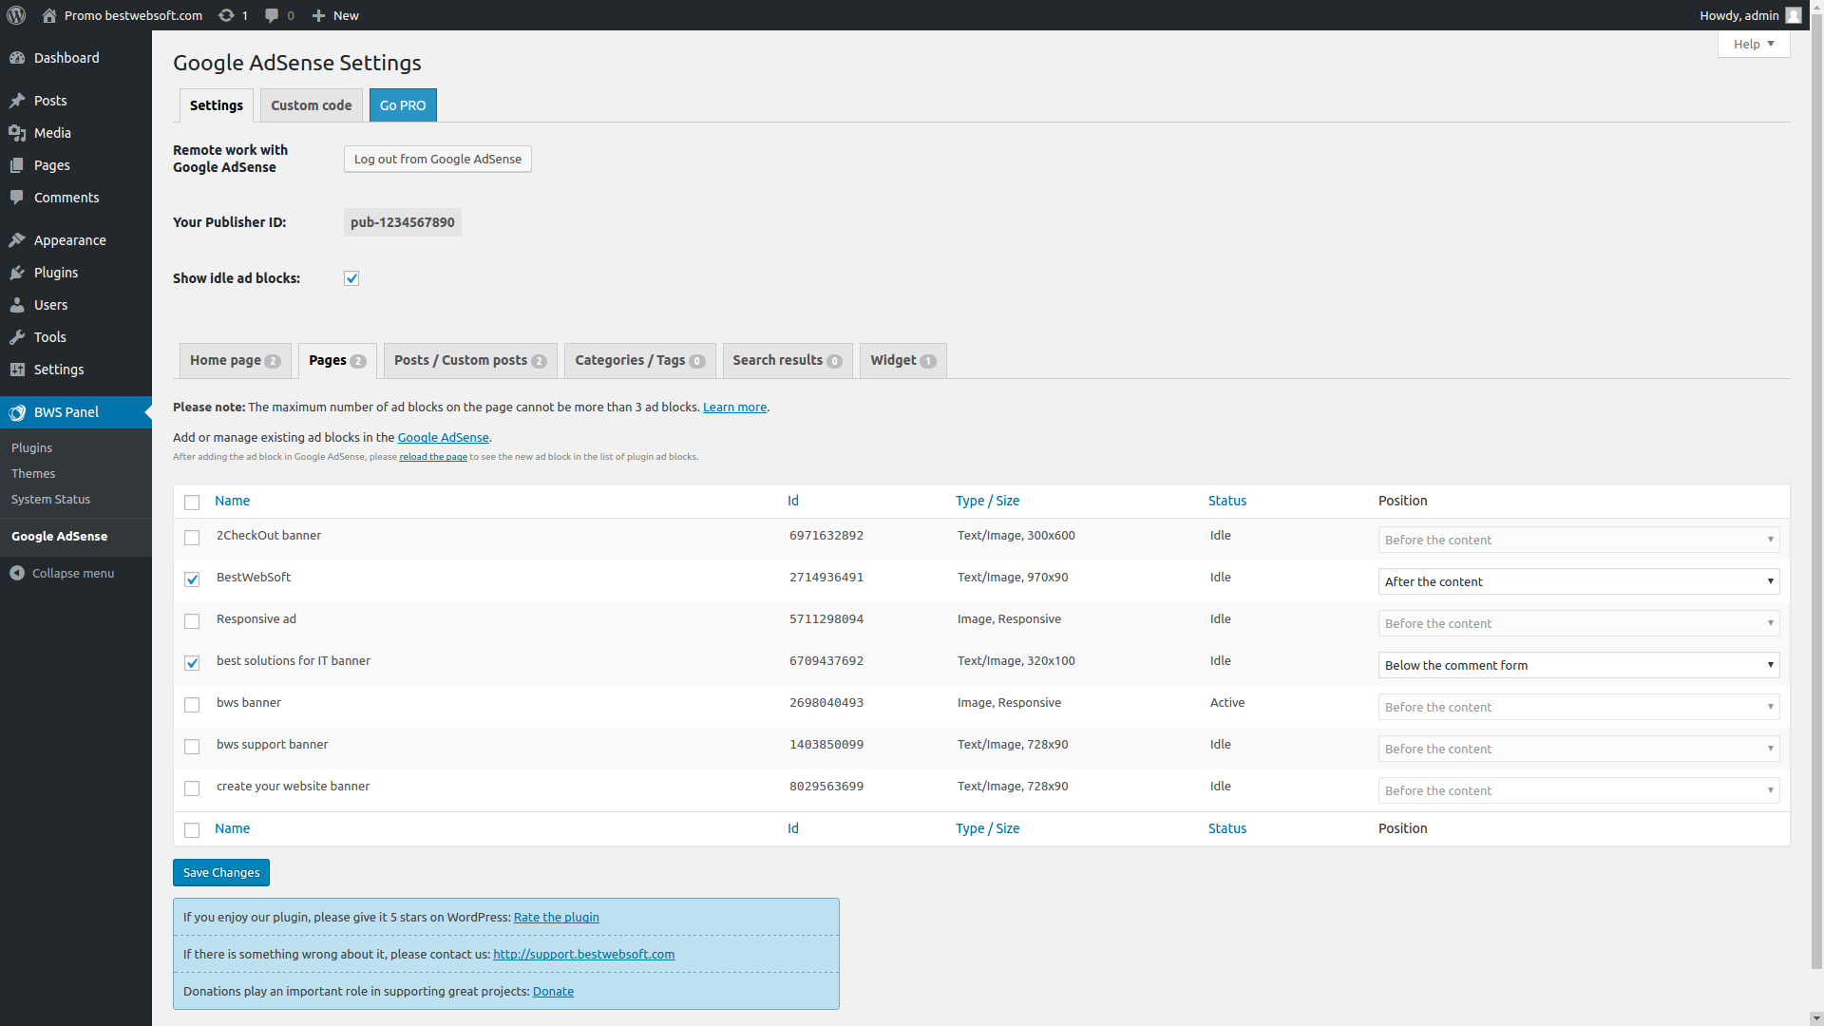Click the Pages icon in sidebar
The image size is (1824, 1026).
coord(17,165)
